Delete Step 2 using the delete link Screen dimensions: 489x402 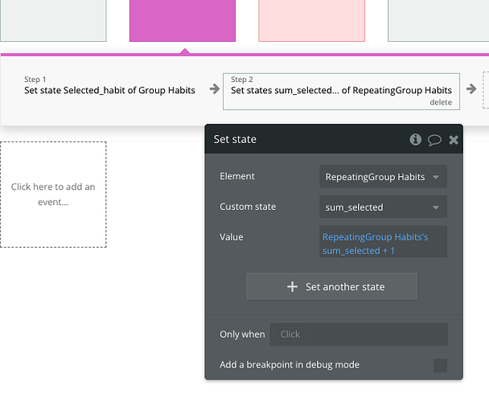[x=440, y=102]
